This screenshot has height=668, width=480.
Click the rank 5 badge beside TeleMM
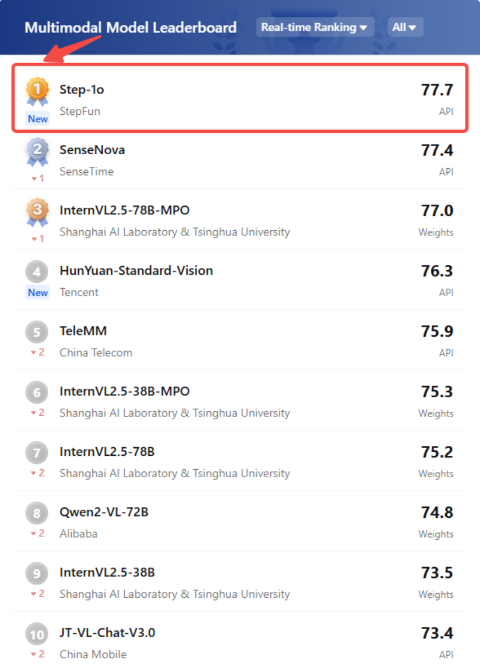point(37,332)
